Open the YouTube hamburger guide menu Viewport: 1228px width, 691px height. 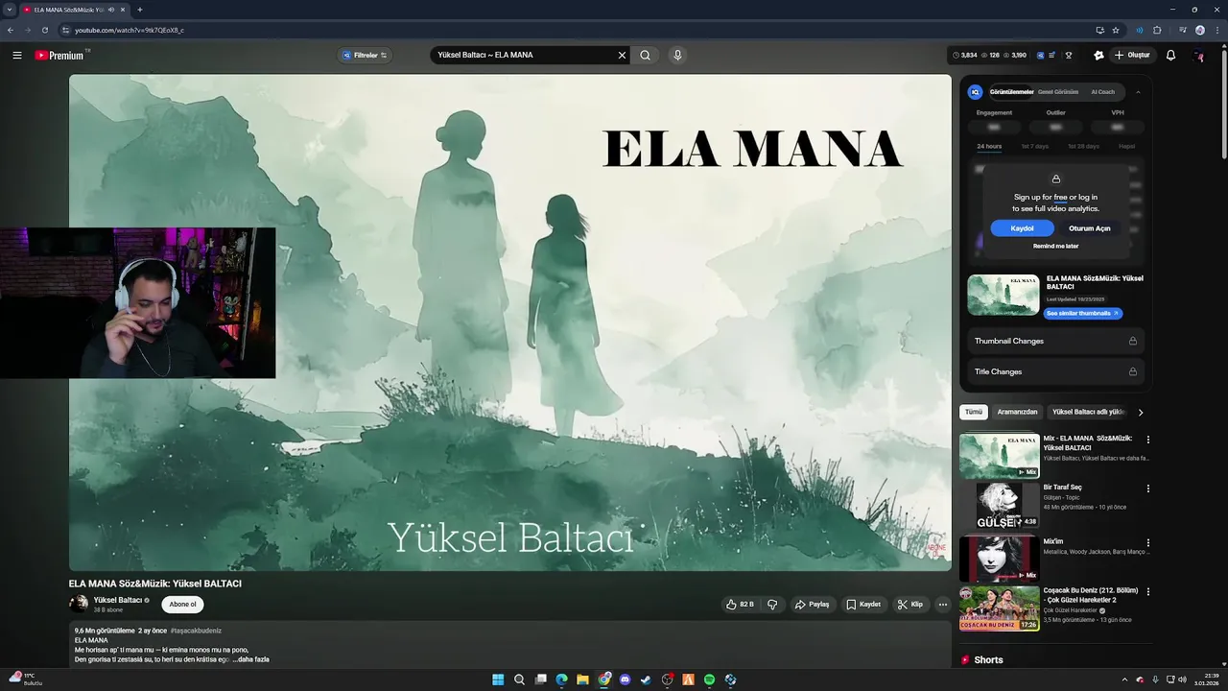[17, 56]
